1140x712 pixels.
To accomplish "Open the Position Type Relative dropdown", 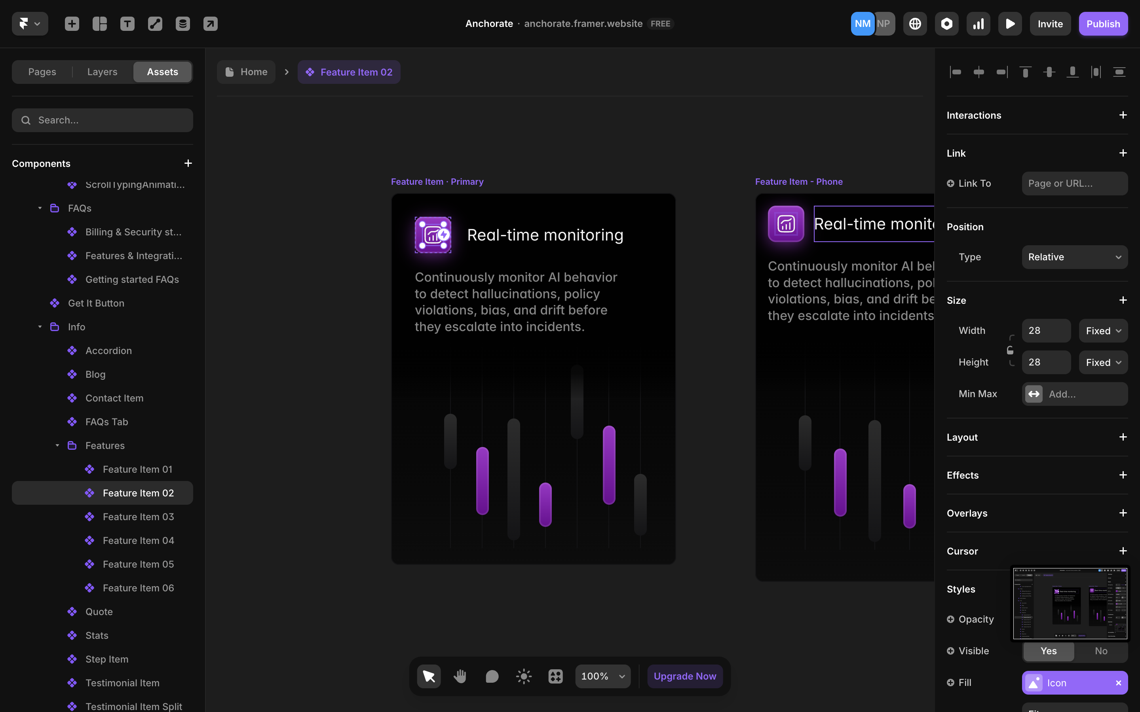I will click(x=1075, y=257).
